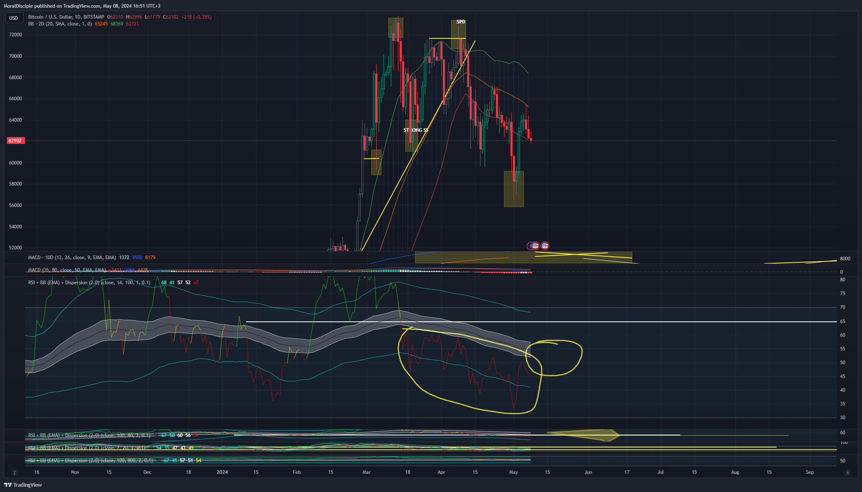Viewport: 862px width, 492px height.
Task: Click the Dec date label
Action: pyautogui.click(x=147, y=472)
